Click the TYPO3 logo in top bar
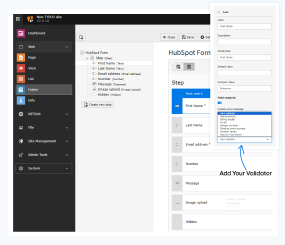Viewport: 285px width, 245px height. click(x=30, y=19)
